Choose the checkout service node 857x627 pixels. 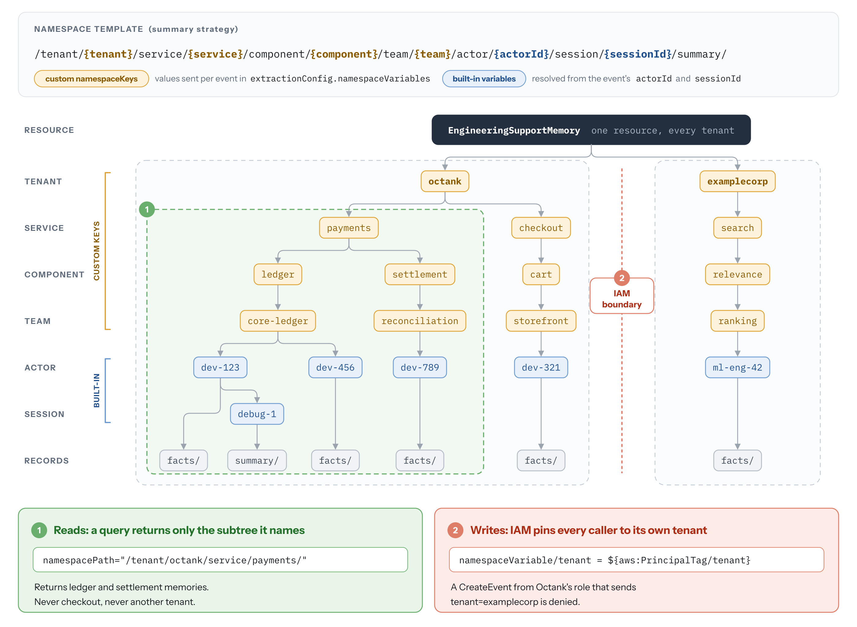pos(541,228)
